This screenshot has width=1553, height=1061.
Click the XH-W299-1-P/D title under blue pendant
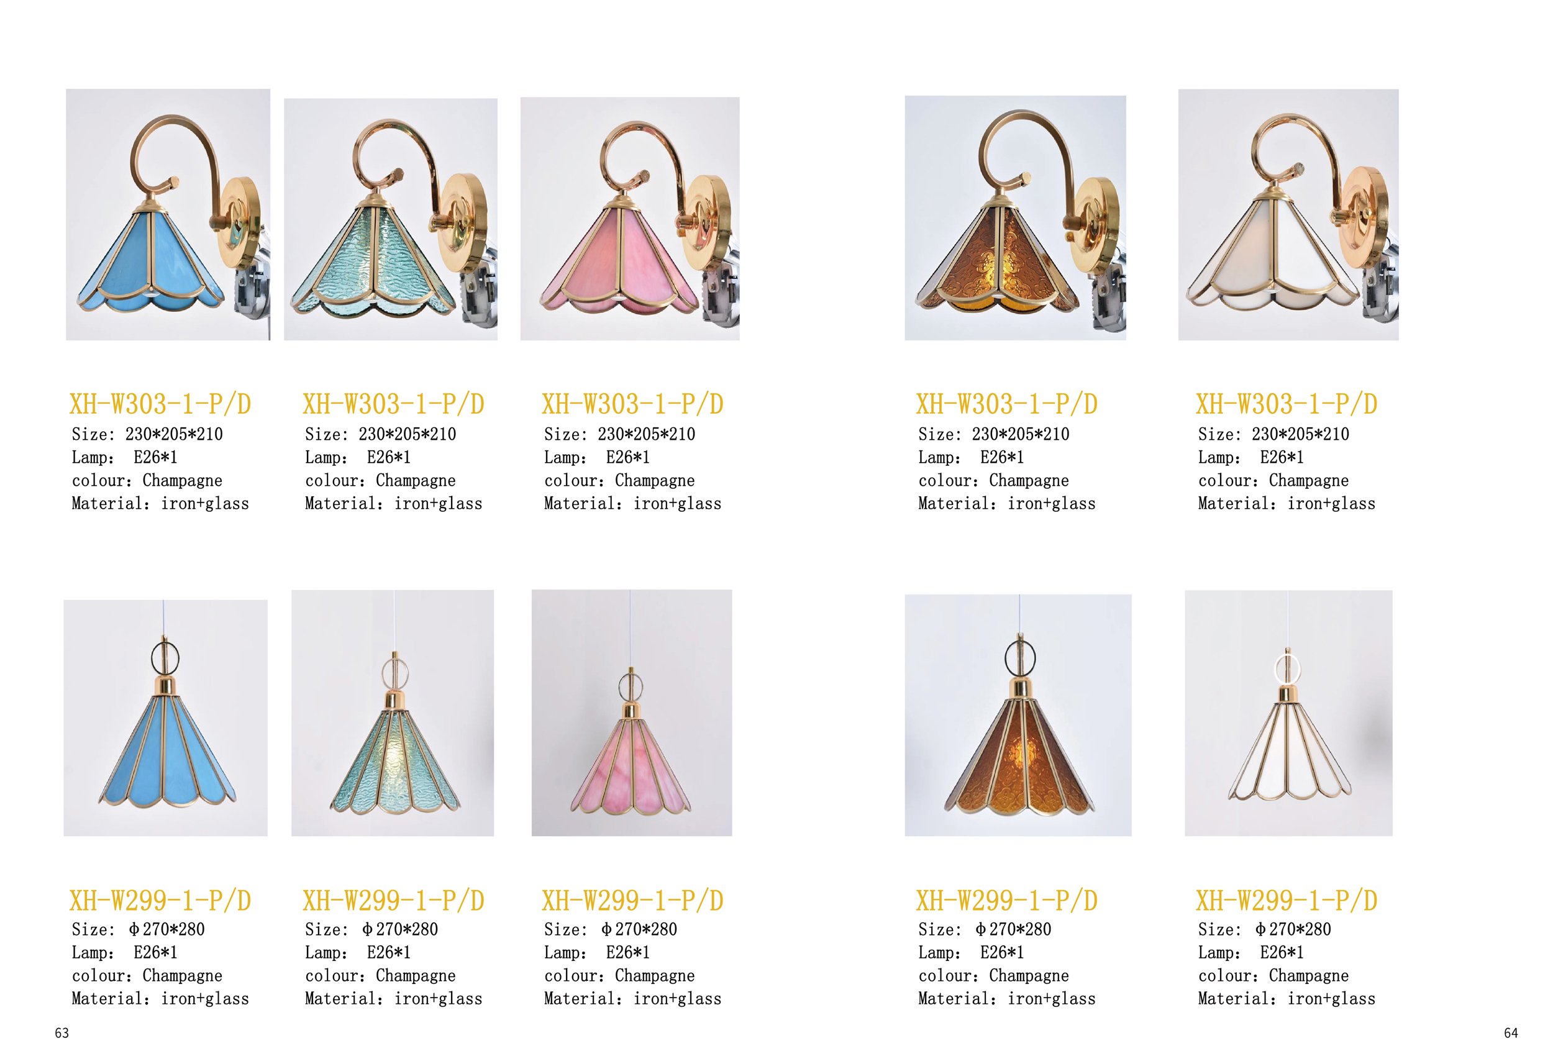[160, 901]
